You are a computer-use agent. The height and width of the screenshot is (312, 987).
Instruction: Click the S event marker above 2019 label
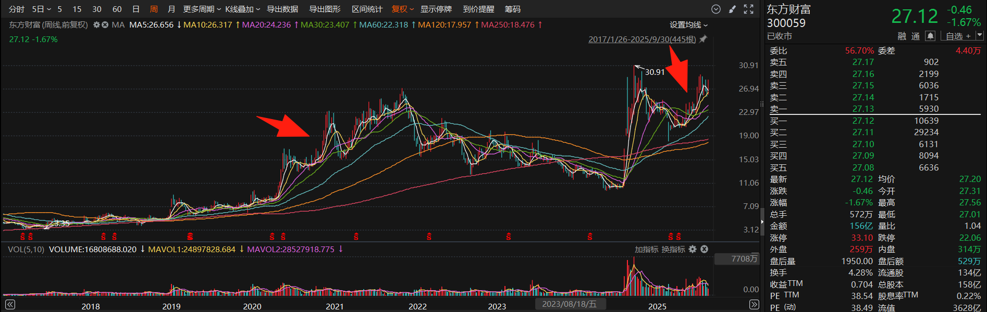190,237
